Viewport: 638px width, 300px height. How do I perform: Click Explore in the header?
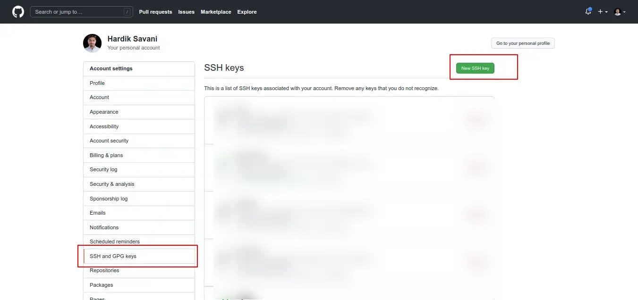(247, 12)
